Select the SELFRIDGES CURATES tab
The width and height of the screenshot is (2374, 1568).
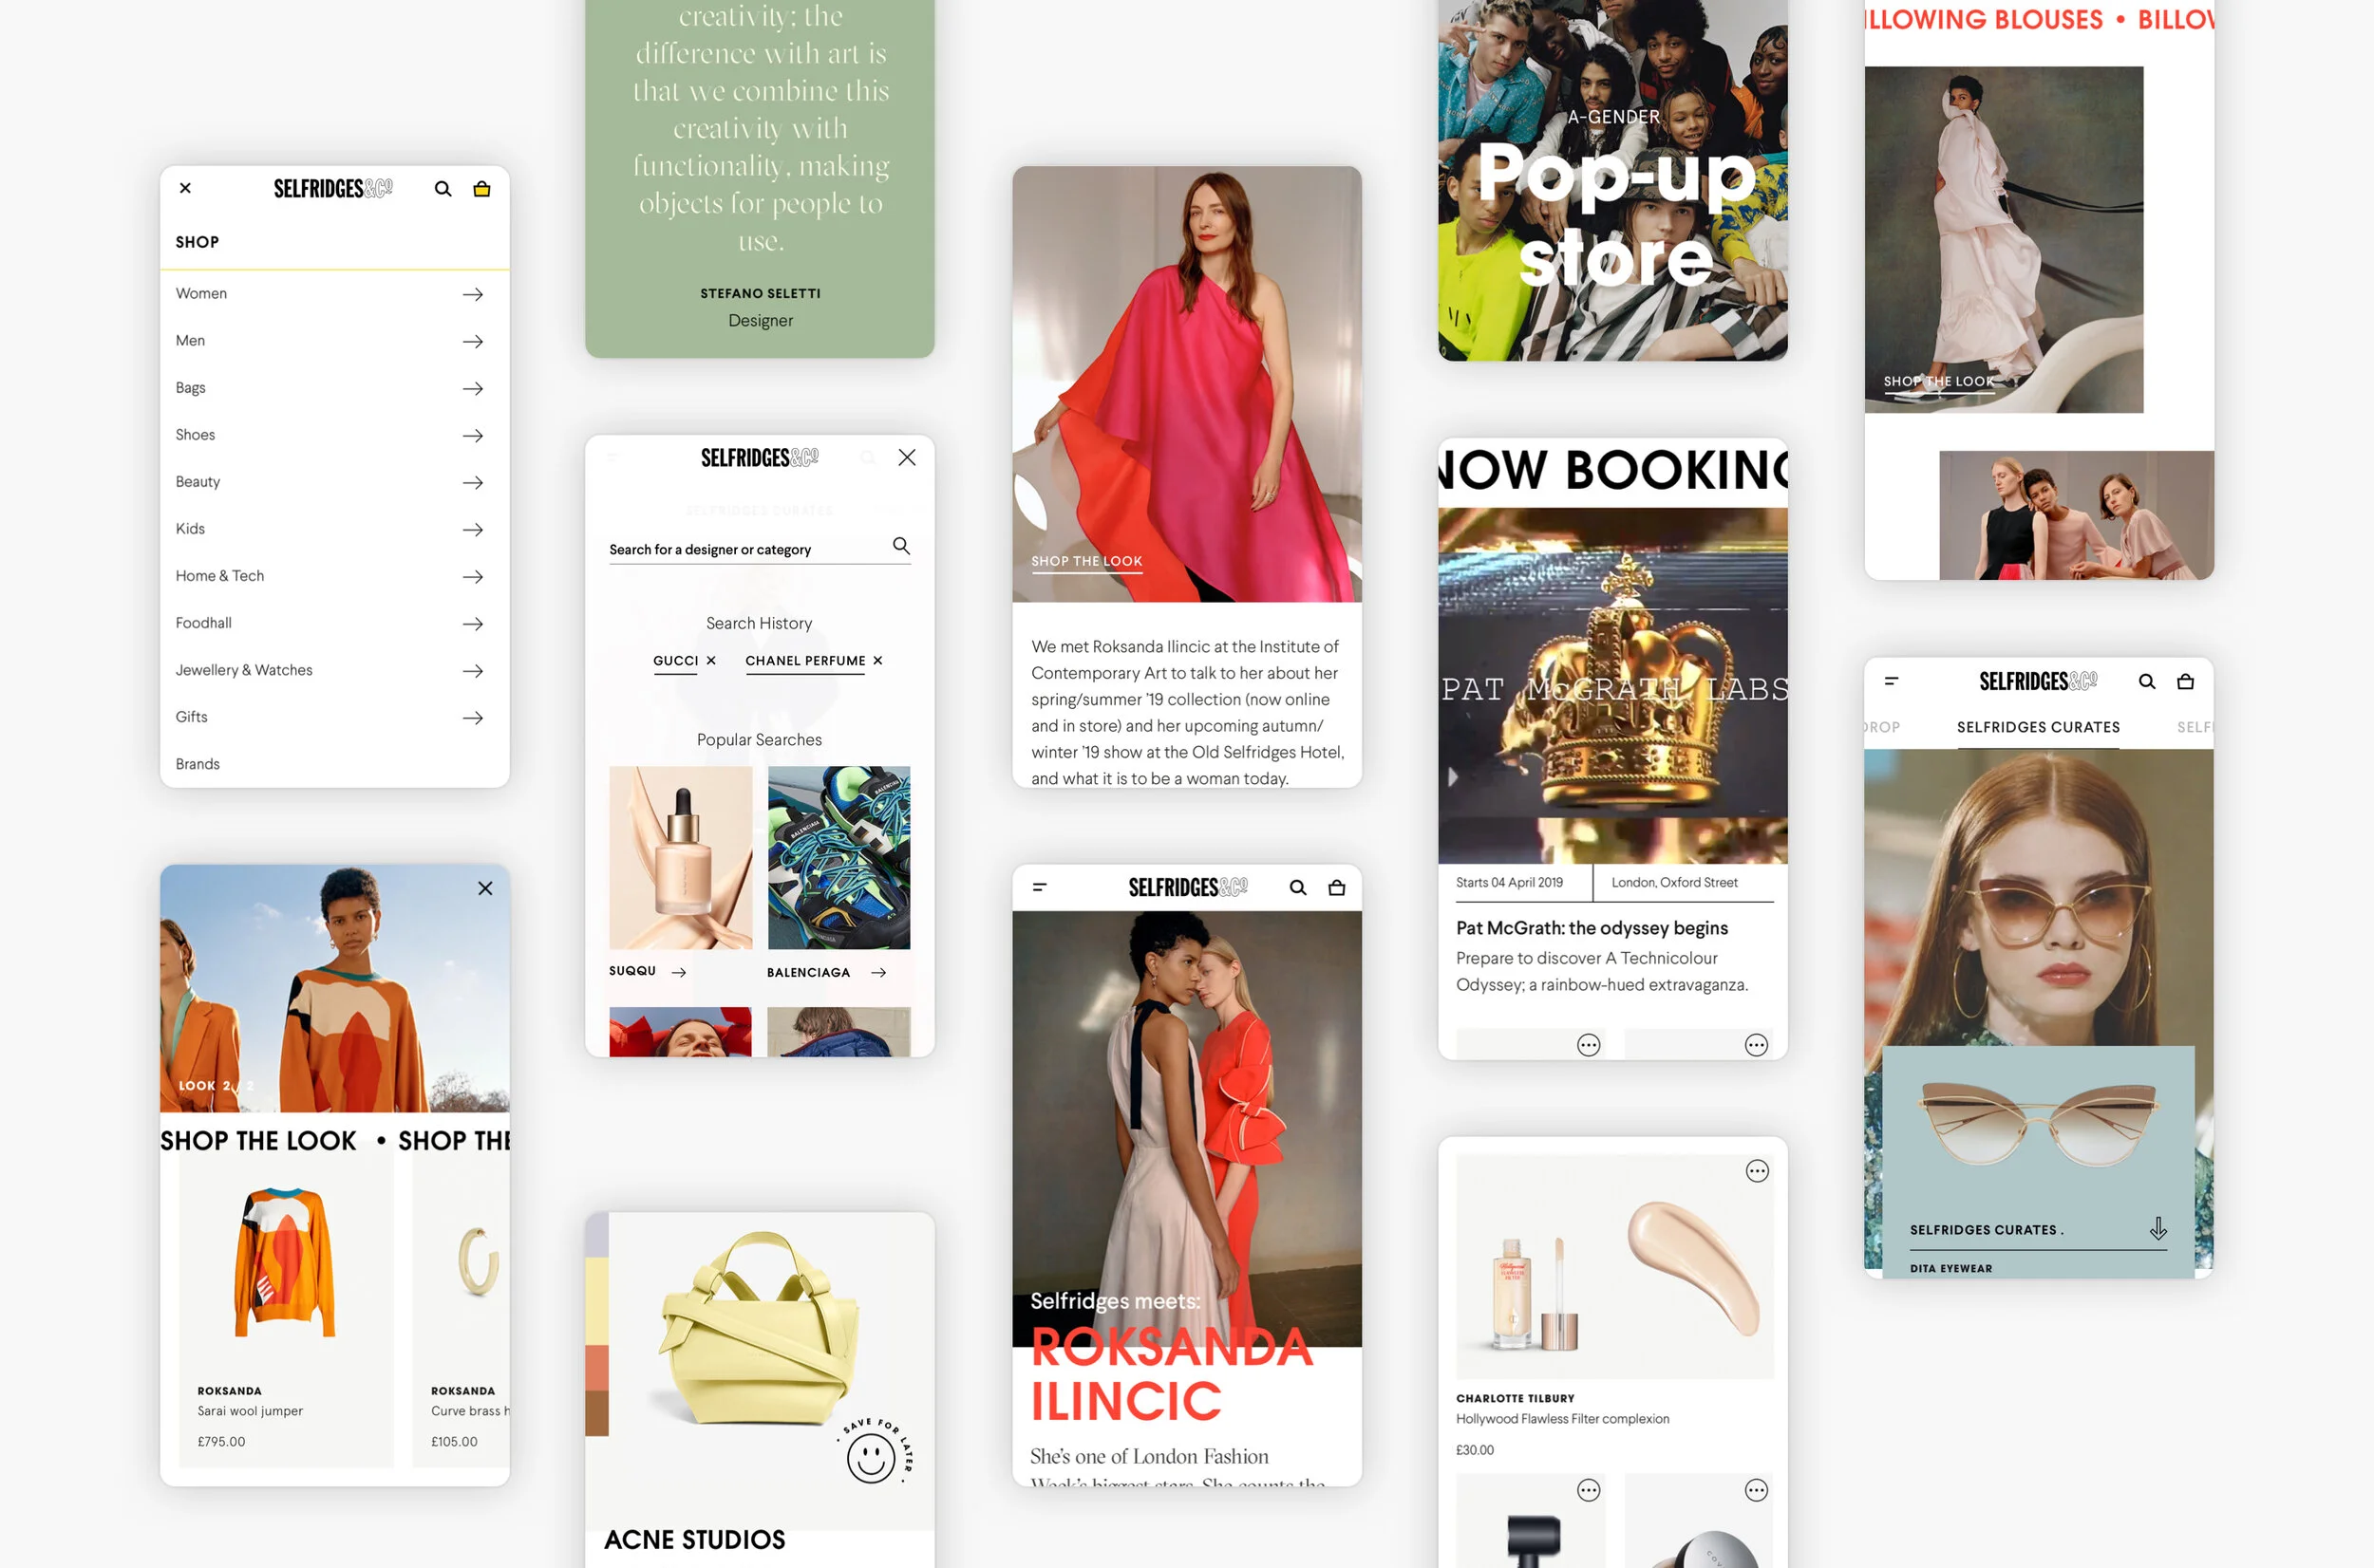click(2038, 728)
